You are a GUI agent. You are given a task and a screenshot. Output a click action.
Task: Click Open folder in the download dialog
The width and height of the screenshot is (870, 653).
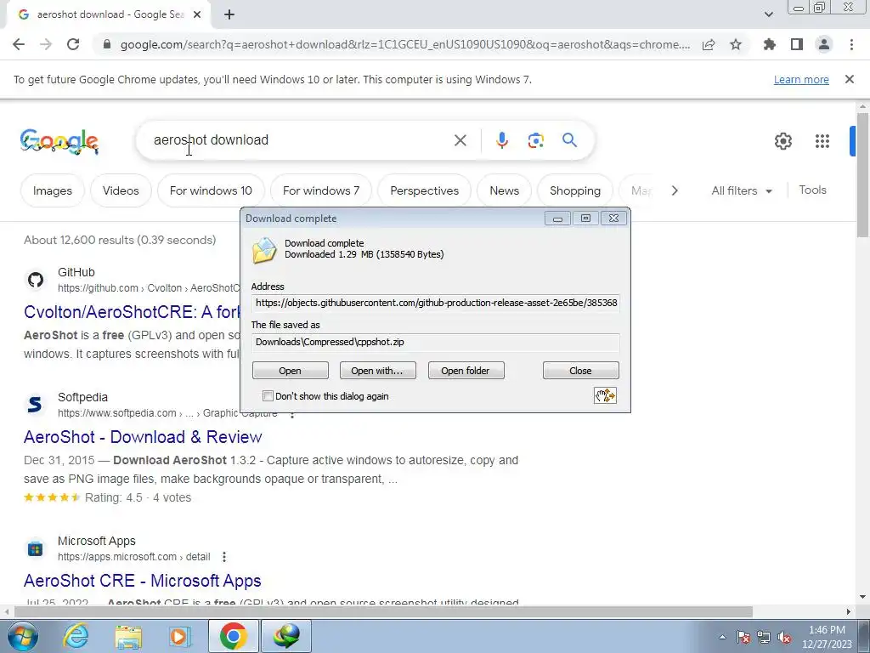click(466, 371)
